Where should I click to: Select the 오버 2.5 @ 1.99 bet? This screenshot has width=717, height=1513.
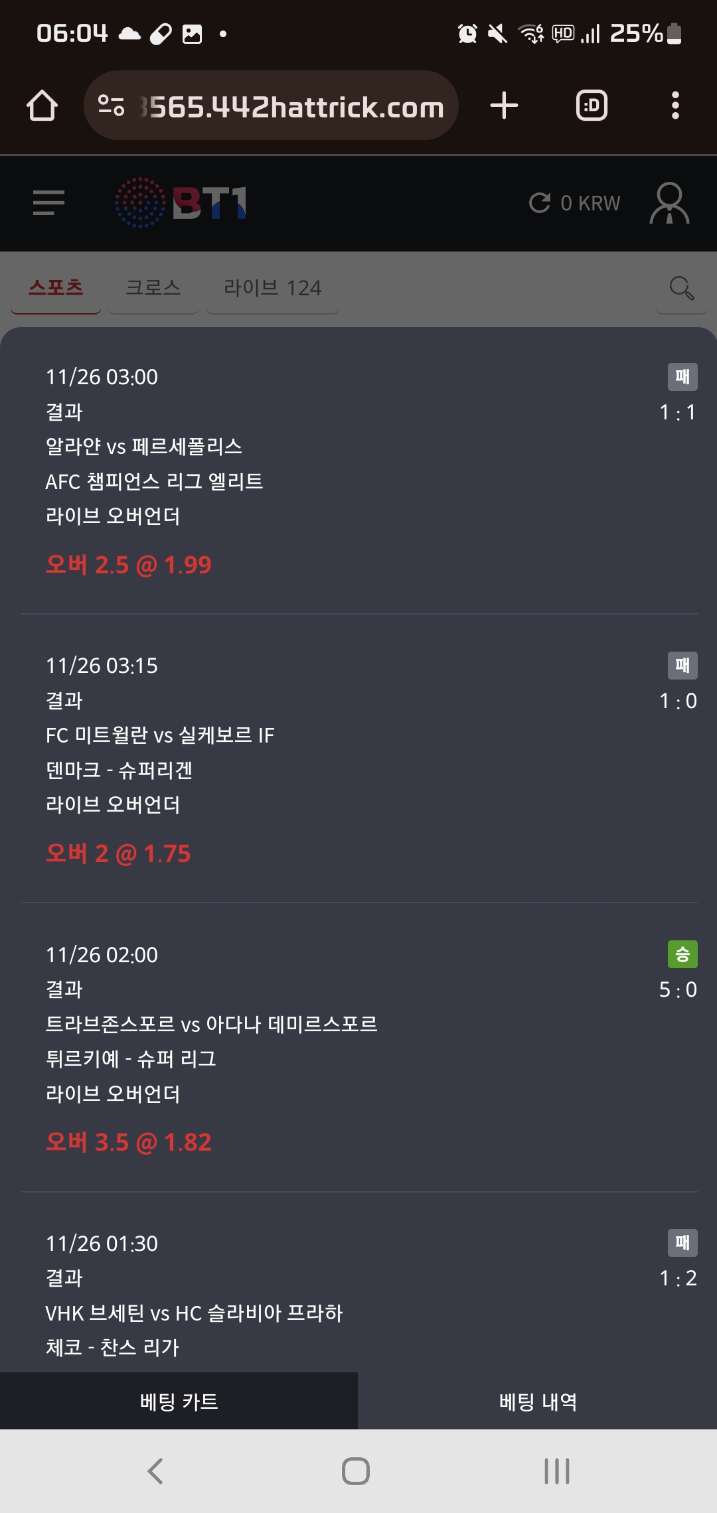coord(128,565)
